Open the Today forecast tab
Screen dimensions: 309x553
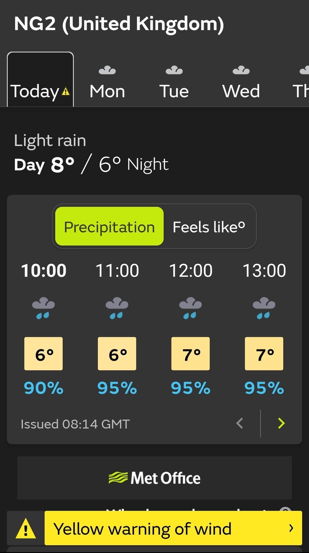tap(40, 81)
